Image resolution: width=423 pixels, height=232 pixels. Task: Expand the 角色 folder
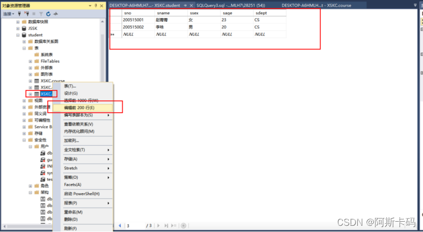(x=31, y=186)
